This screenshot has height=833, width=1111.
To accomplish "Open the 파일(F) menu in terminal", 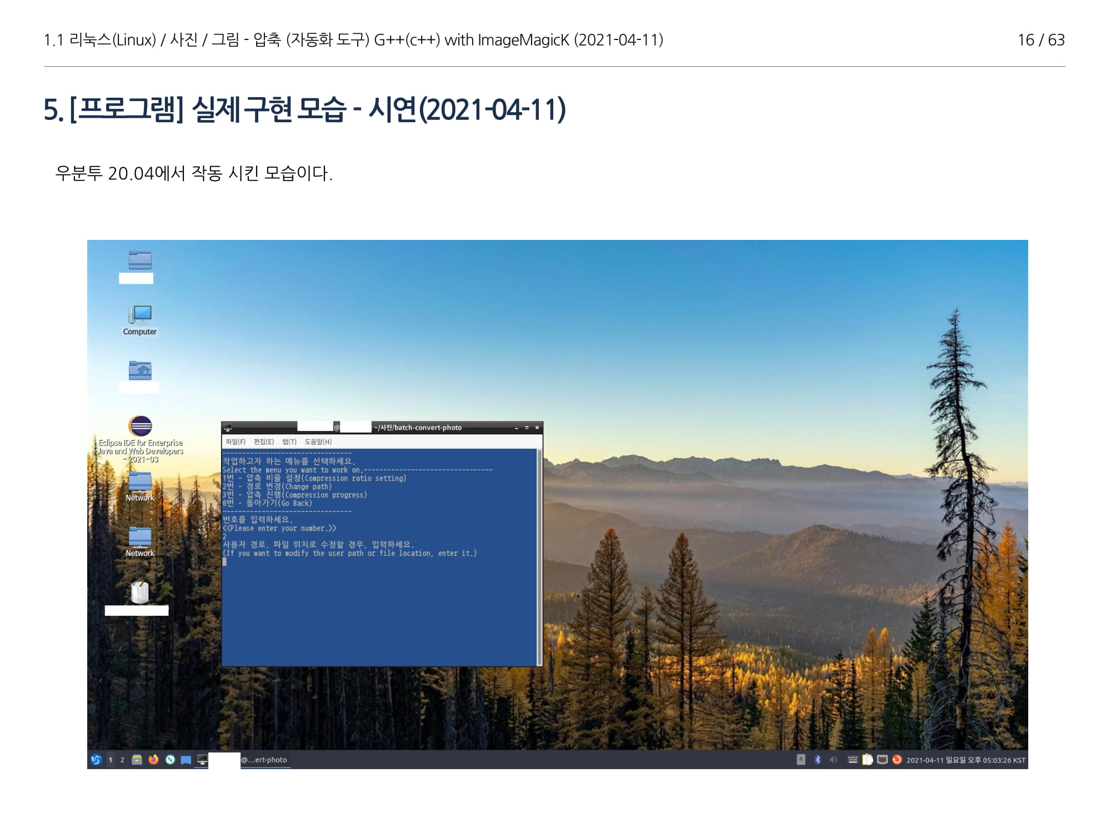I will pos(236,442).
